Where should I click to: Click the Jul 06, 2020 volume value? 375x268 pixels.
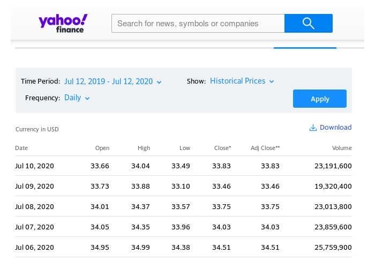point(333,248)
